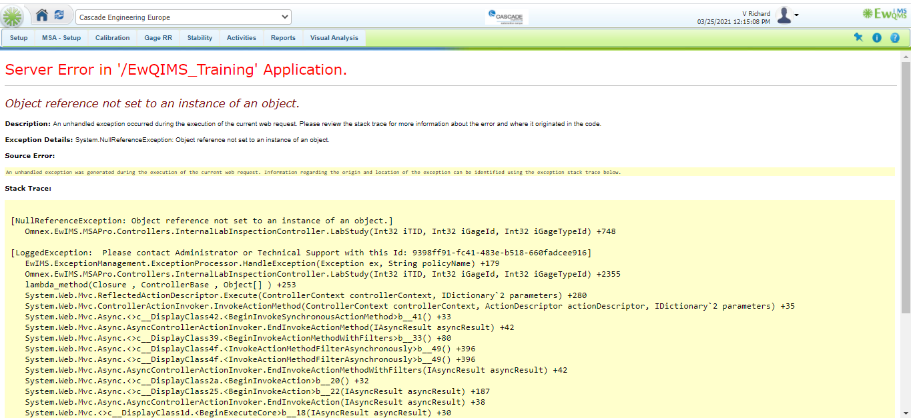Click the Cascade company logo
The height and width of the screenshot is (418, 911).
click(507, 17)
